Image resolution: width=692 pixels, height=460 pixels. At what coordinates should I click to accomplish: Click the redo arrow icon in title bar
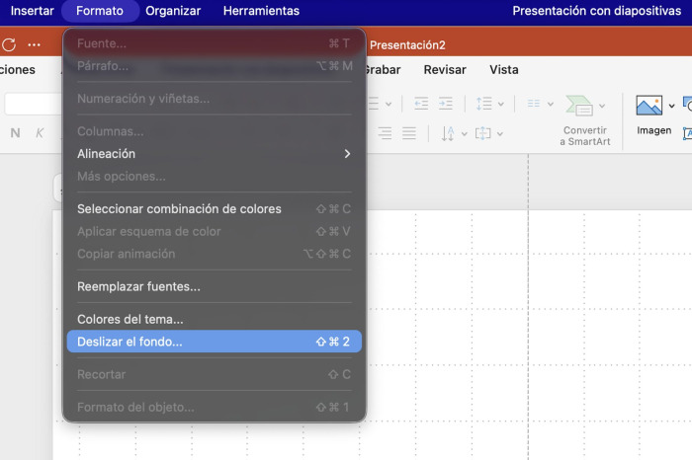(9, 44)
